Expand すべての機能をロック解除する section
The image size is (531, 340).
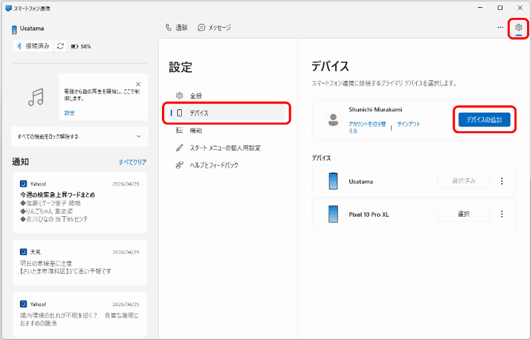point(80,137)
